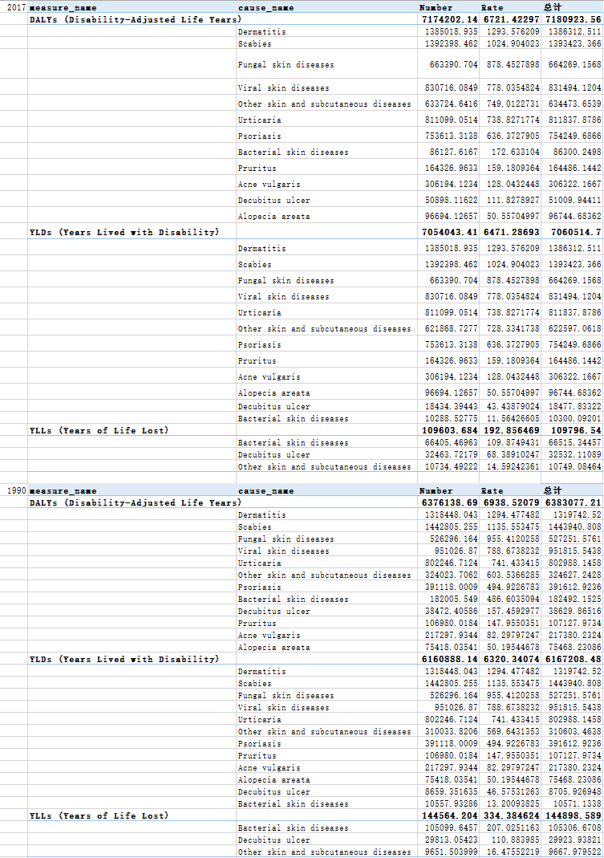Click the rate cell 68.38910247
Viewport: 604px width, 858px height.
tap(513, 455)
